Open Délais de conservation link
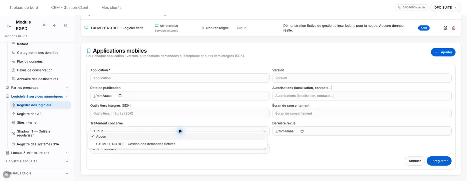Screen dimensions: 467x181 35,70
